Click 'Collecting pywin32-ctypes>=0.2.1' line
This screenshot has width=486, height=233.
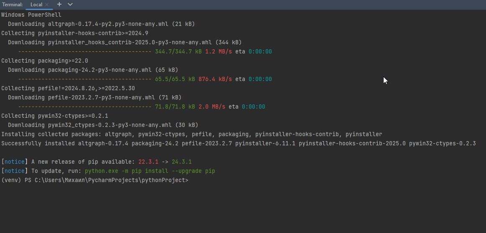(55, 116)
